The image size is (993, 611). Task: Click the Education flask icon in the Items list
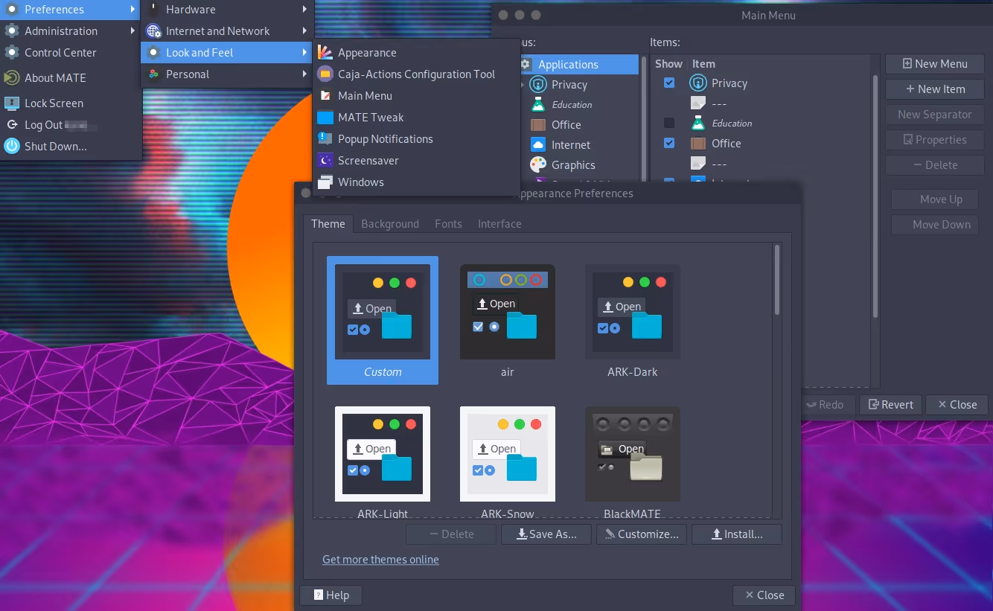tap(697, 124)
